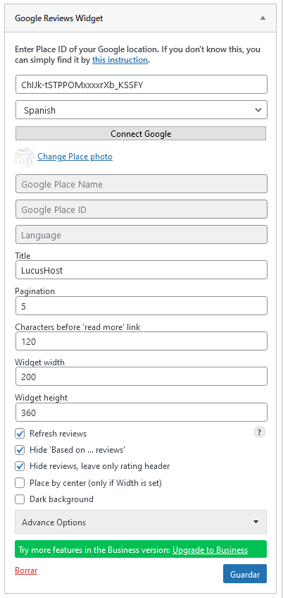Screen dimensions: 283x598
Task: Save widget with Guardar button
Action: (245, 574)
